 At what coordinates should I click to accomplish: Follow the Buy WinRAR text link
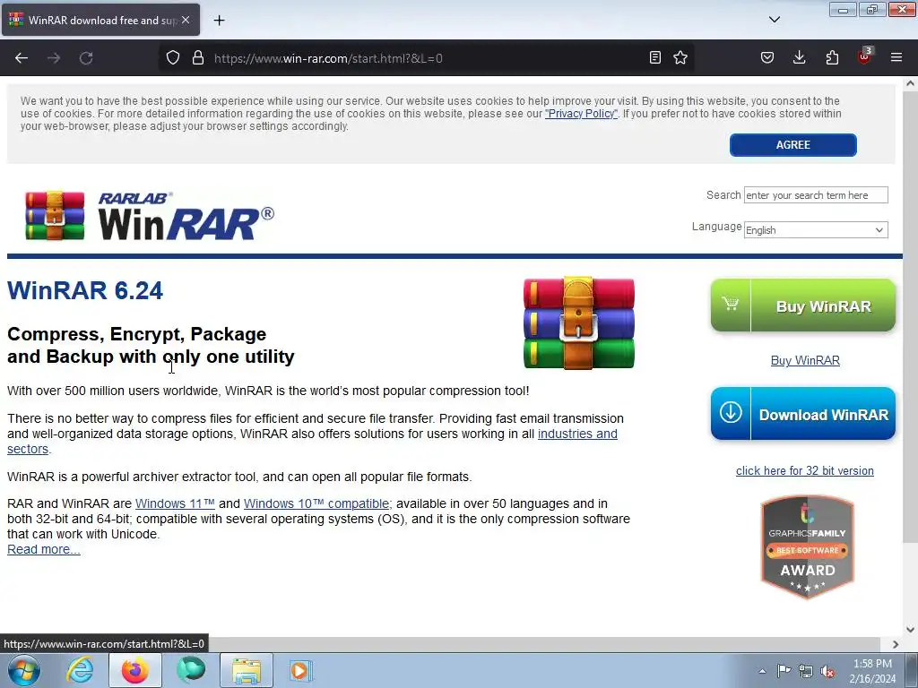pyautogui.click(x=805, y=360)
